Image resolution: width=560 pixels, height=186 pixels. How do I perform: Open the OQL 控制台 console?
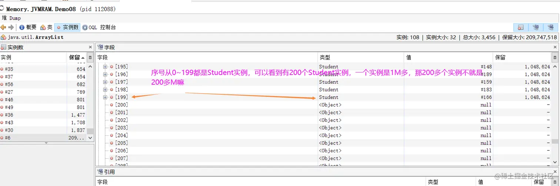pos(99,27)
